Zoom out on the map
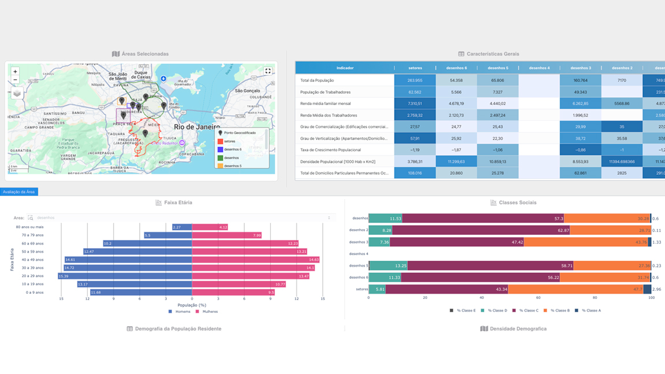665x374 pixels. click(15, 80)
